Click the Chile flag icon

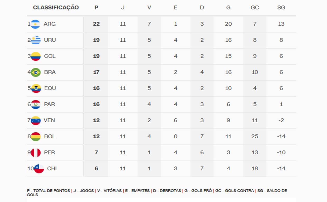pyautogui.click(x=39, y=169)
